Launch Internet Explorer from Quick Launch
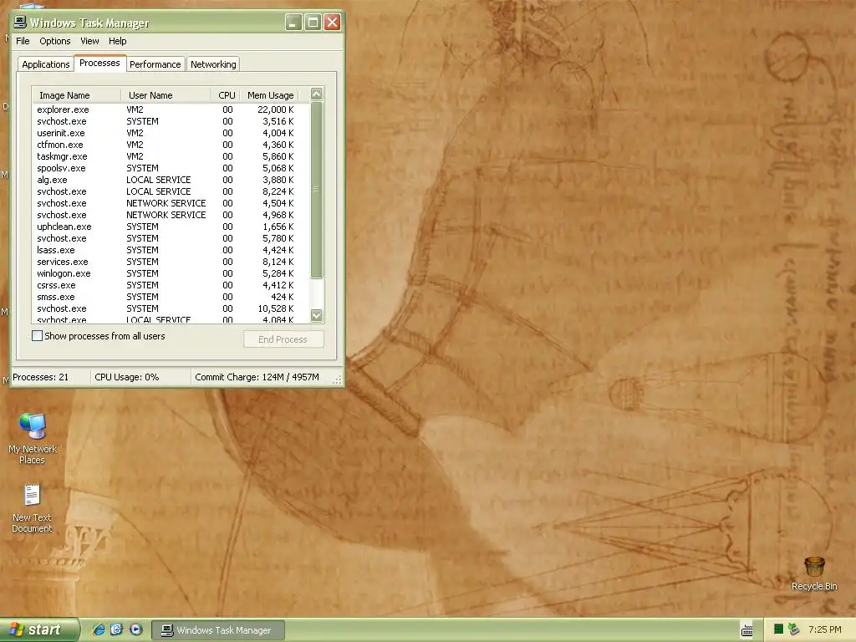Viewport: 856px width, 642px height. (x=99, y=629)
